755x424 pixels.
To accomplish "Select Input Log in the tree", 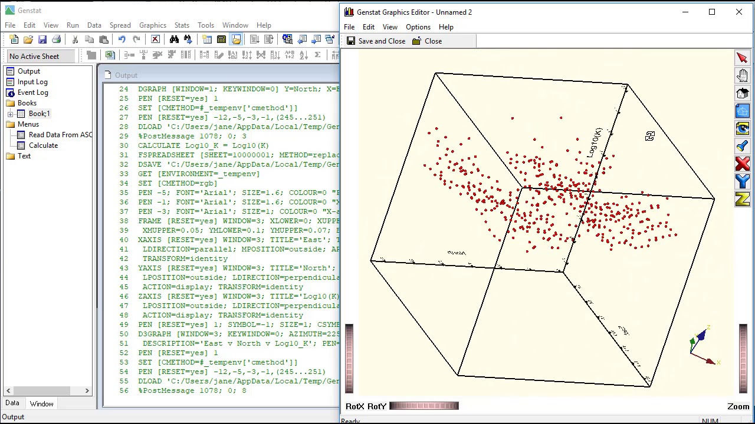I will (x=32, y=82).
